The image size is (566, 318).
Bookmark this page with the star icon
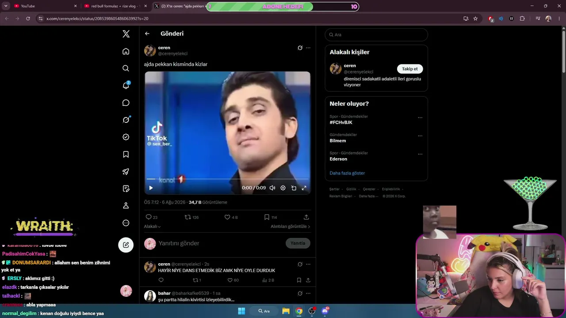click(x=475, y=19)
